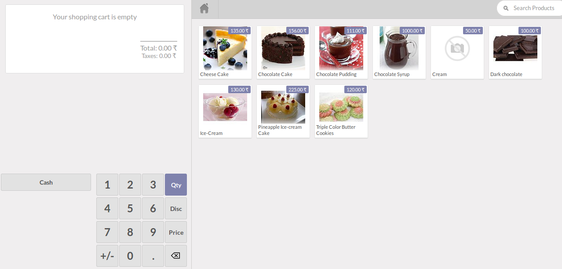The height and width of the screenshot is (269, 562).
Task: Add Chocolate Cake to the order
Action: tap(283, 52)
